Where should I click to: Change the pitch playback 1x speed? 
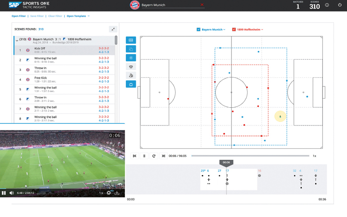314,156
